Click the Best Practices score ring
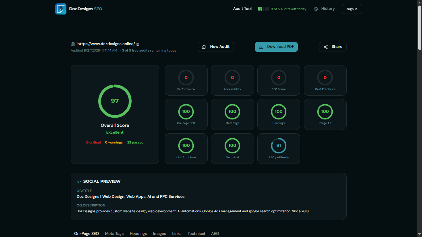Image resolution: width=422 pixels, height=237 pixels. tap(325, 77)
